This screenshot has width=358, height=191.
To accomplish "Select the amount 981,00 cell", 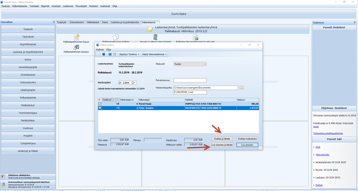I will (x=248, y=104).
